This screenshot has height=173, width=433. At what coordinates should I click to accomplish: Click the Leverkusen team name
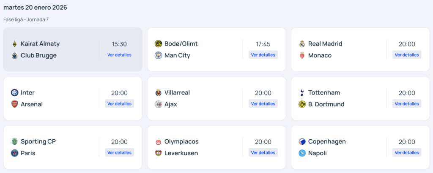pos(181,153)
